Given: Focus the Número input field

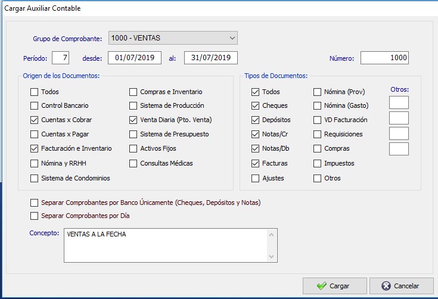Looking at the screenshot, I should (x=384, y=58).
